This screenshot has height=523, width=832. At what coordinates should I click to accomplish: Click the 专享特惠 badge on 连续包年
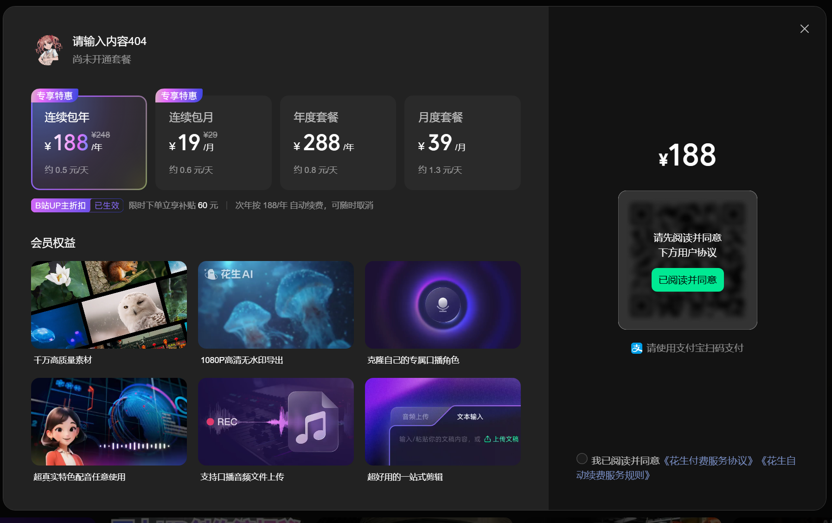point(55,96)
